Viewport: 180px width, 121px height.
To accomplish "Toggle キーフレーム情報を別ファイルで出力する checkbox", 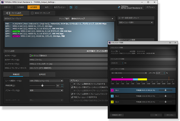I will click(72, 84).
